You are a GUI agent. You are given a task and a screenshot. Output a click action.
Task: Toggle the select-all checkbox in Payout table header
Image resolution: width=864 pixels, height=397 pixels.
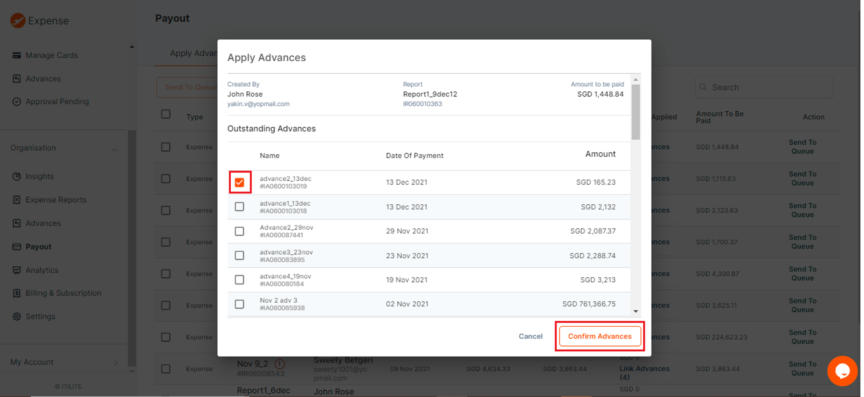click(165, 114)
